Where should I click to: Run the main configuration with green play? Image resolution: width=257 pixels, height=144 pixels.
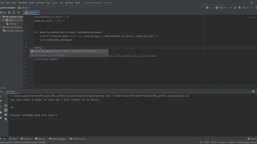pos(231,8)
